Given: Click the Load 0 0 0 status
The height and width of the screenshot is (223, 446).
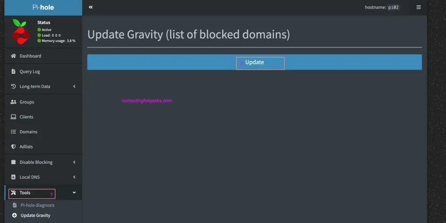Looking at the screenshot, I should click(x=51, y=35).
